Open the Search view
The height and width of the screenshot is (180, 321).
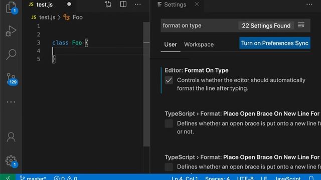pyautogui.click(x=11, y=54)
